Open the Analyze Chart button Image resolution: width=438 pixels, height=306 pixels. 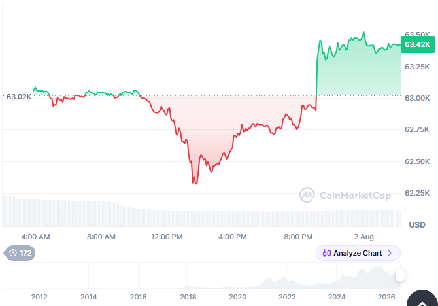click(358, 253)
